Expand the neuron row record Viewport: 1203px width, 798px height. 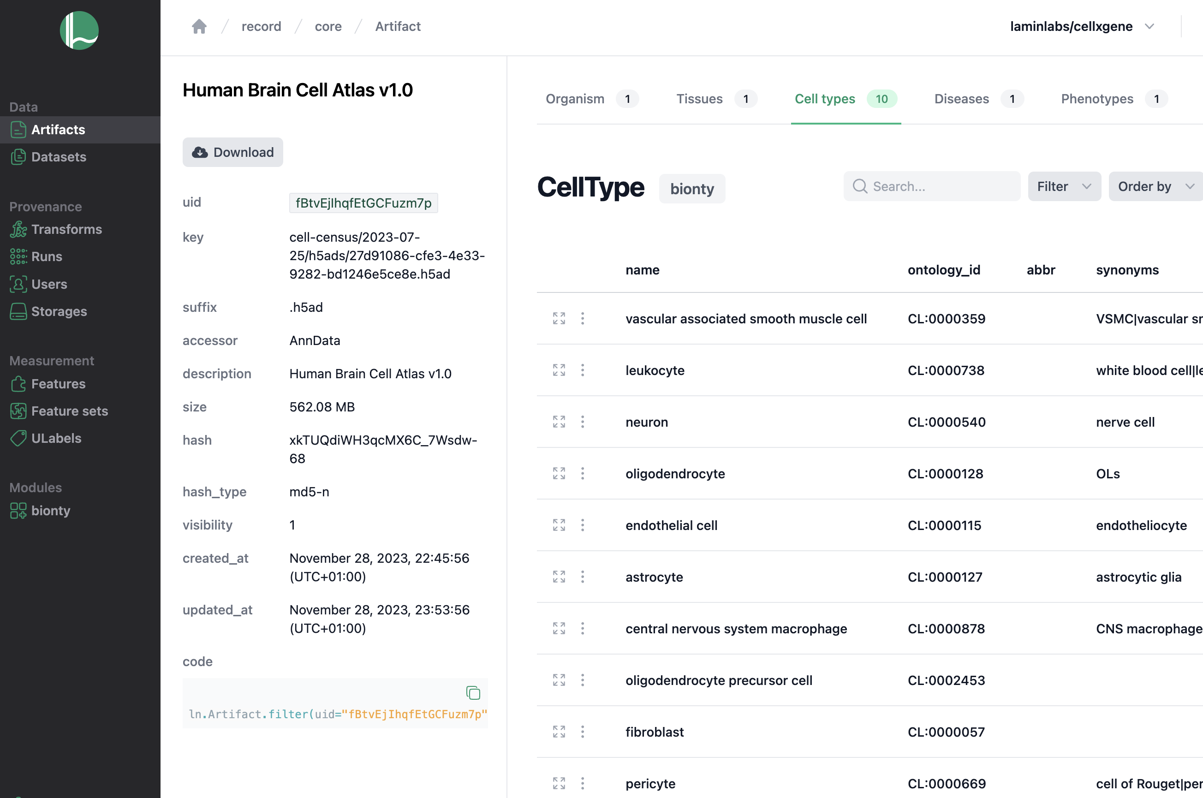coord(559,422)
